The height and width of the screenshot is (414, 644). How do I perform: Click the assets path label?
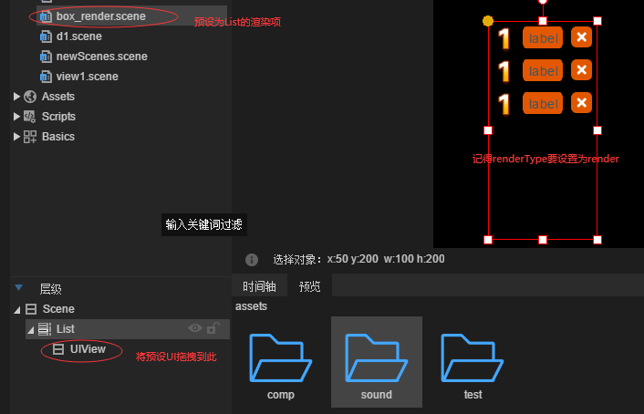click(251, 306)
